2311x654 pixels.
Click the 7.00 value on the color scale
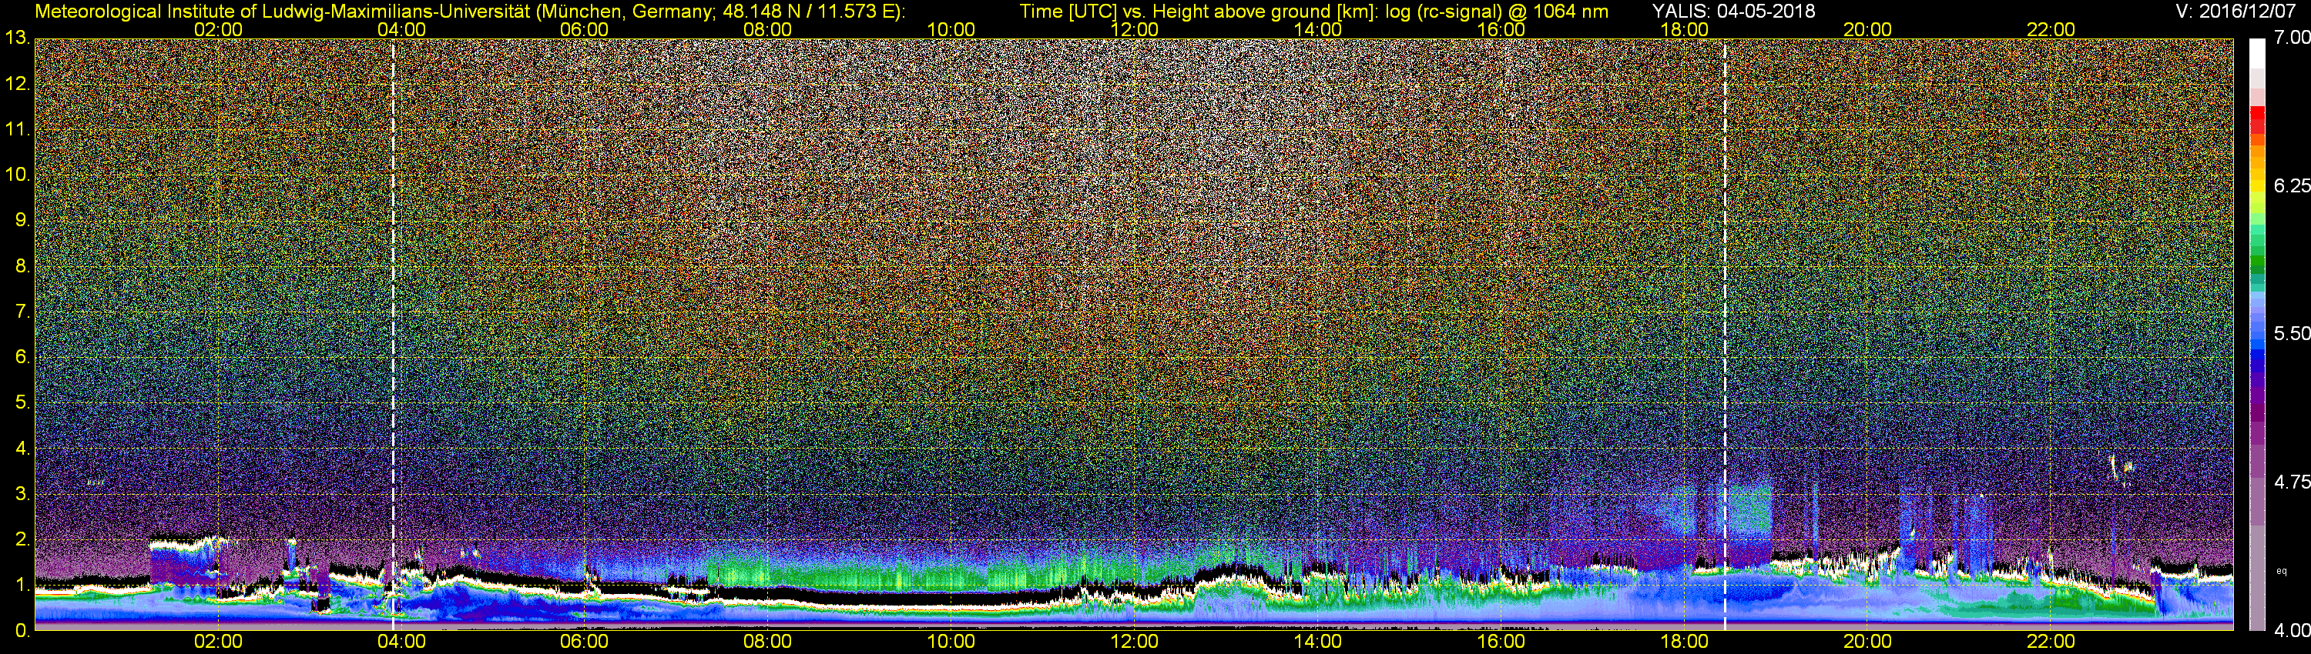(x=2293, y=38)
